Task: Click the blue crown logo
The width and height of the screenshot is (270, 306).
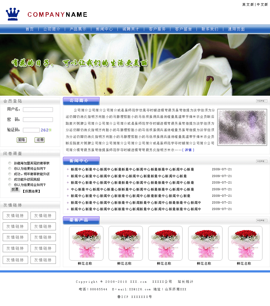Action: coord(13,14)
